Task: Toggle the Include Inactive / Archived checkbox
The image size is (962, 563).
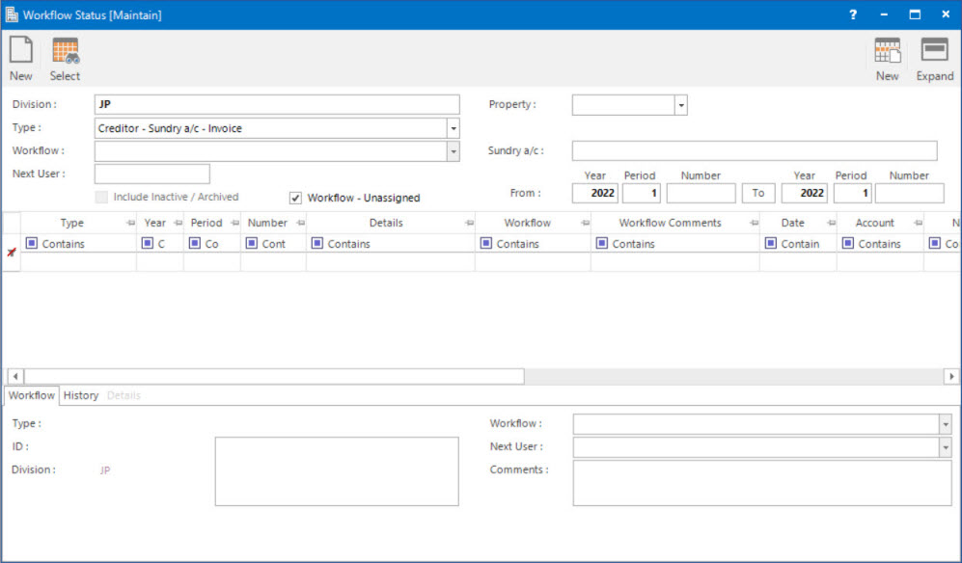Action: point(102,197)
